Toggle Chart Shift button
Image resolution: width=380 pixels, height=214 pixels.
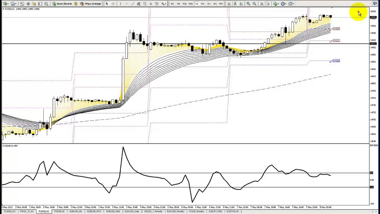point(268,4)
